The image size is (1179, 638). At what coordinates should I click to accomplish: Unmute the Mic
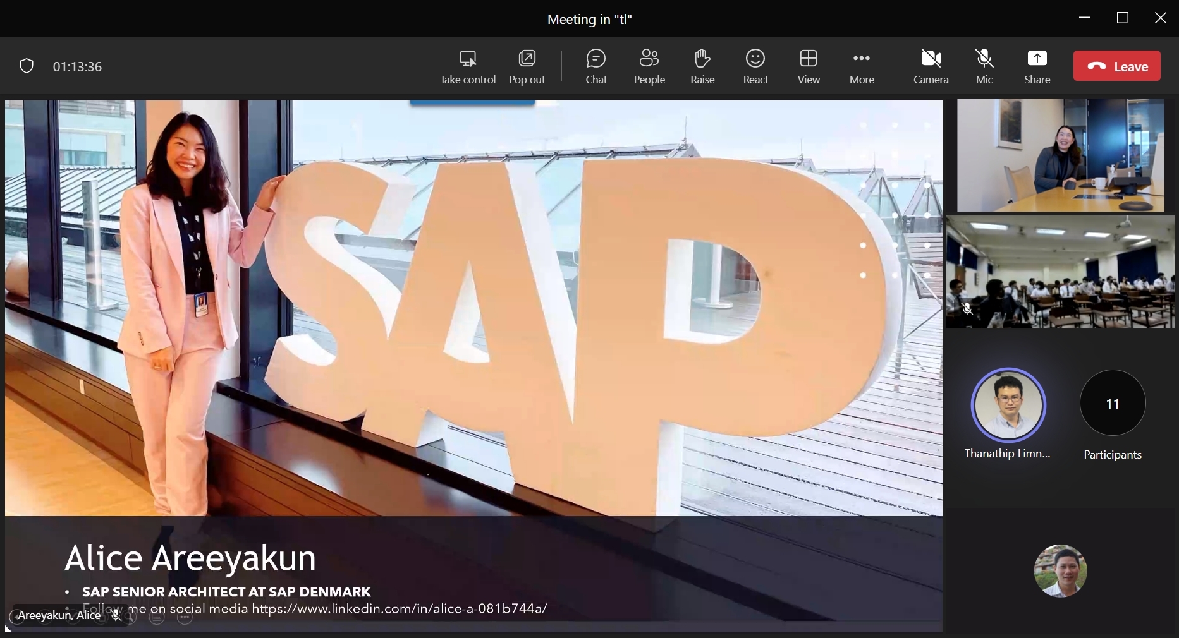click(984, 59)
